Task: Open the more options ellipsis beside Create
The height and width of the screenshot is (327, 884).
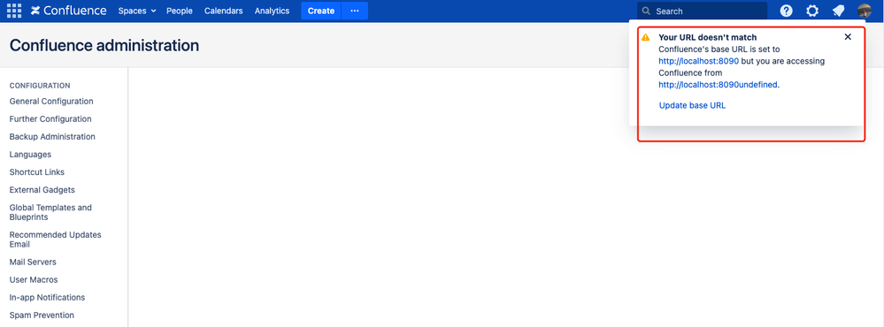Action: coord(355,11)
